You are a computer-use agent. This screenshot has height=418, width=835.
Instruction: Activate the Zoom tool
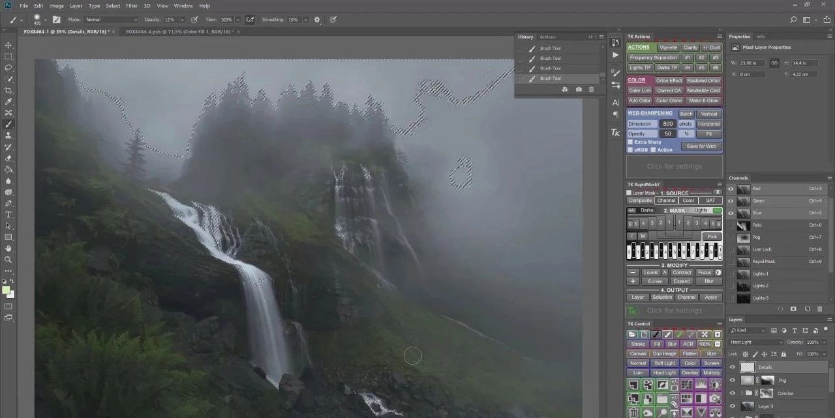(x=8, y=259)
